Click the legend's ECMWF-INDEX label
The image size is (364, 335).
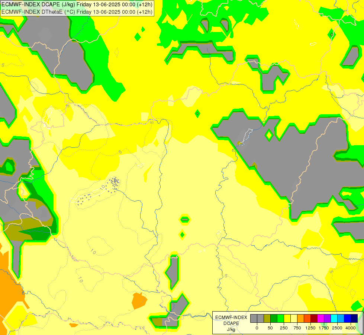pos(231,318)
